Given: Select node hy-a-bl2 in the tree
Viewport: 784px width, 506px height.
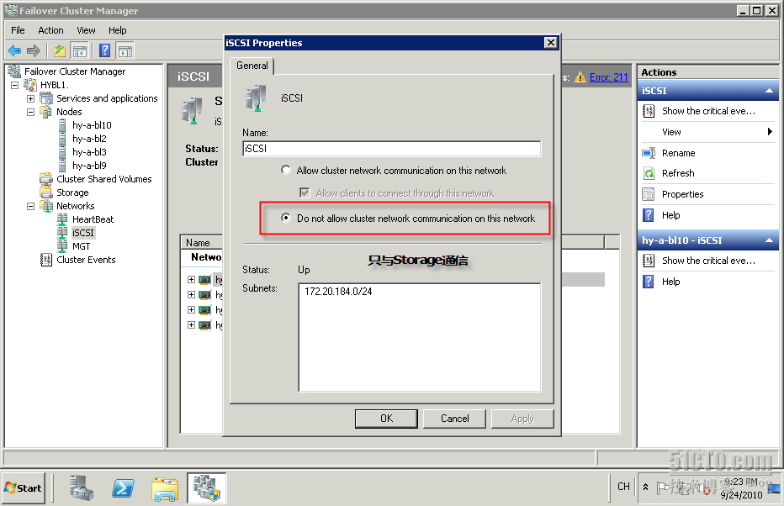Looking at the screenshot, I should pyautogui.click(x=89, y=139).
